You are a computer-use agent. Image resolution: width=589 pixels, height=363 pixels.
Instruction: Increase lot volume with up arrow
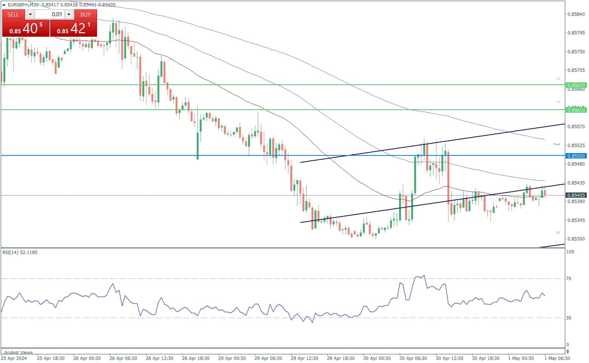coord(69,14)
